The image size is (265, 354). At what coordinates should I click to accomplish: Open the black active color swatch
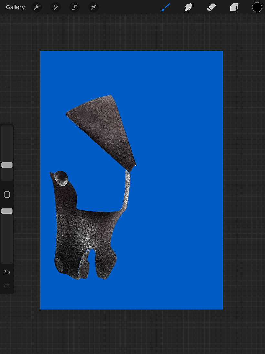tap(257, 7)
